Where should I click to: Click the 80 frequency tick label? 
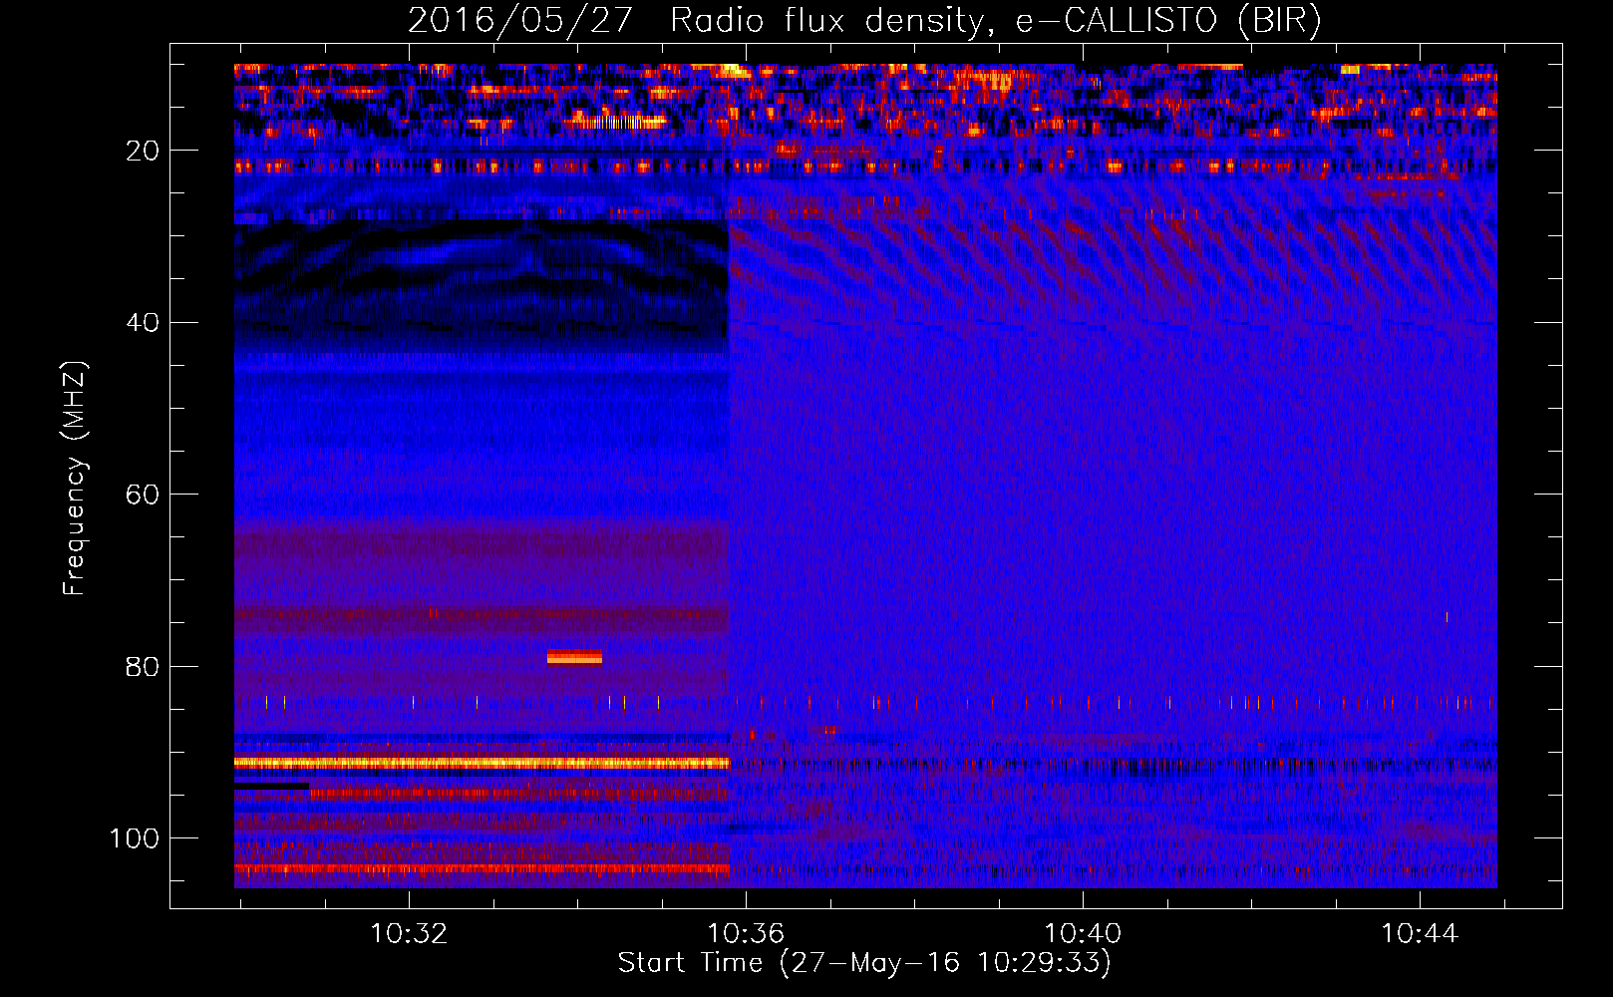[x=143, y=666]
